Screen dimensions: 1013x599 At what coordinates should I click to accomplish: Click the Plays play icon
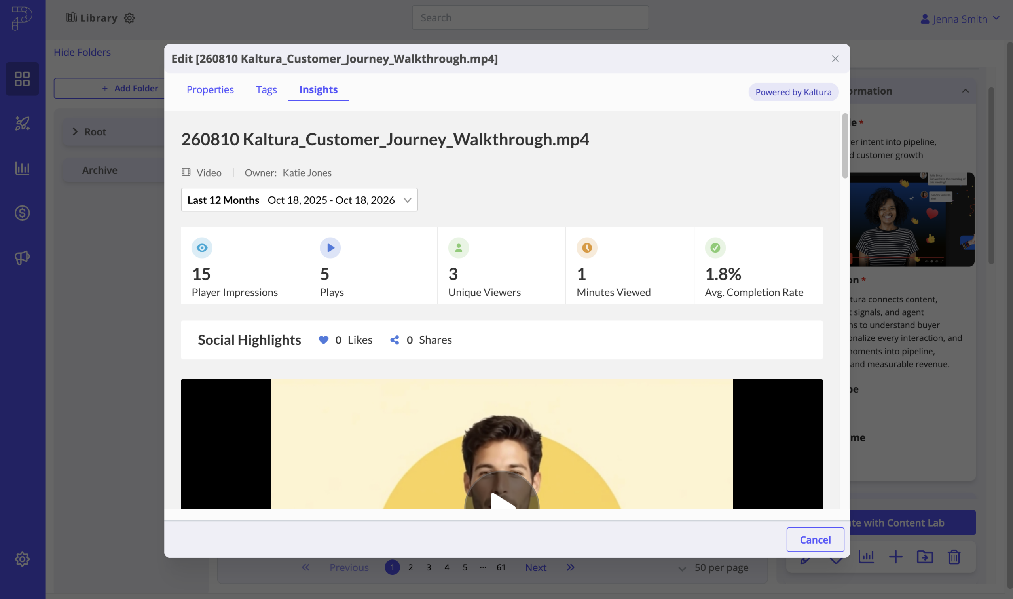(x=330, y=247)
